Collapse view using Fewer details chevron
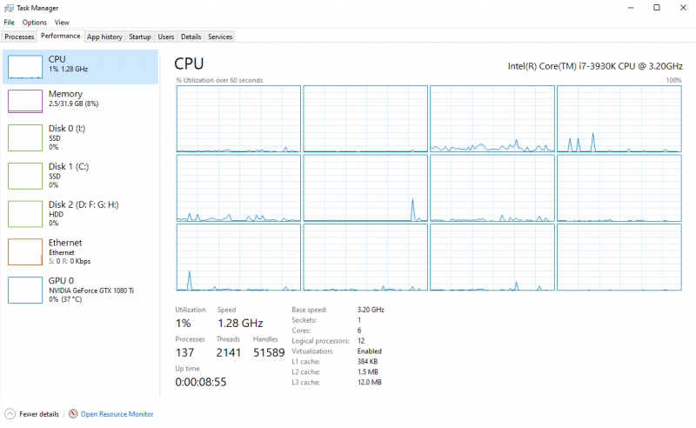 (x=10, y=414)
